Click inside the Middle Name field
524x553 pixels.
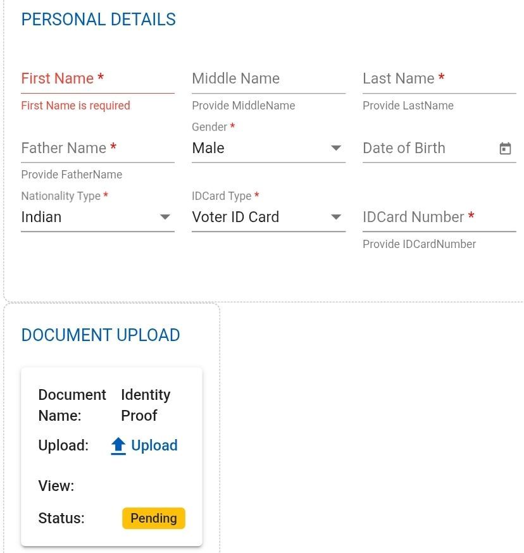266,78
